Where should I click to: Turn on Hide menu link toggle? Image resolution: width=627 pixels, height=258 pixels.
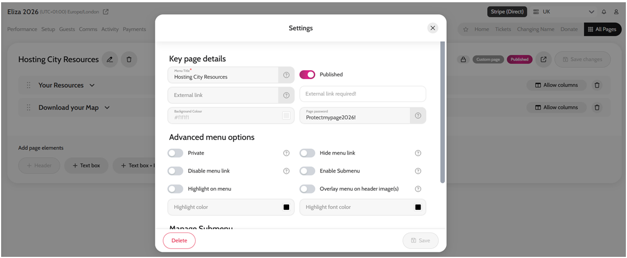point(307,153)
